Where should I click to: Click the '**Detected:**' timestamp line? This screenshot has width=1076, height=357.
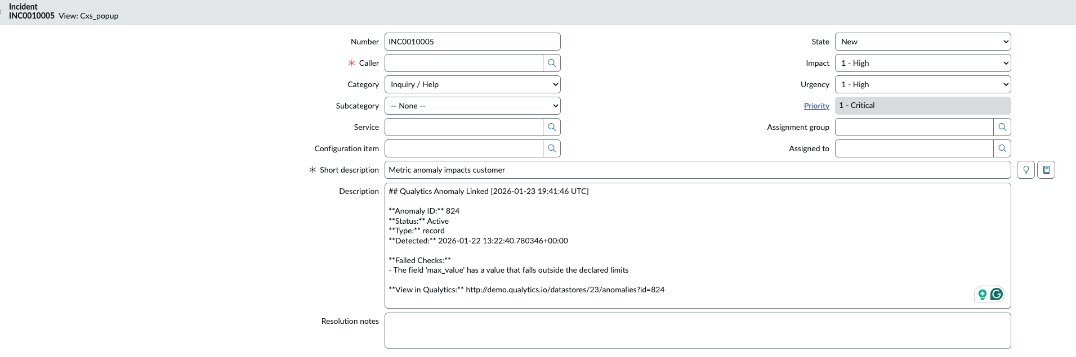pyautogui.click(x=478, y=241)
